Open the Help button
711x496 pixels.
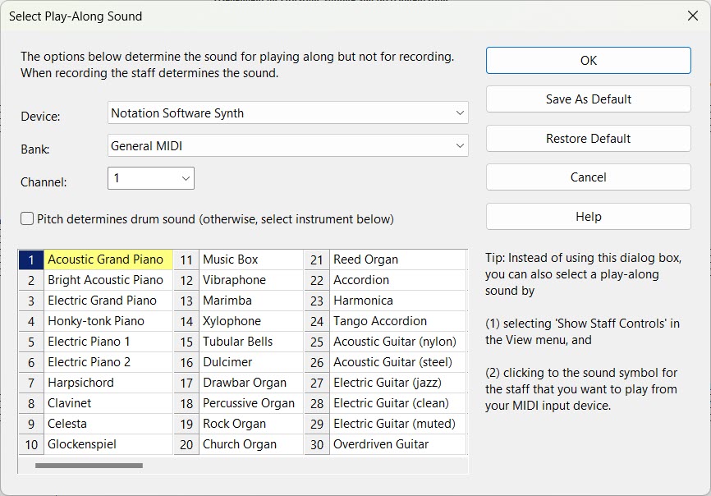click(588, 217)
